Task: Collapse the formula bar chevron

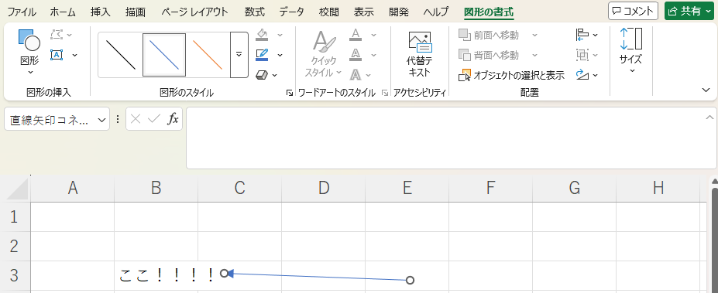Action: pyautogui.click(x=709, y=118)
